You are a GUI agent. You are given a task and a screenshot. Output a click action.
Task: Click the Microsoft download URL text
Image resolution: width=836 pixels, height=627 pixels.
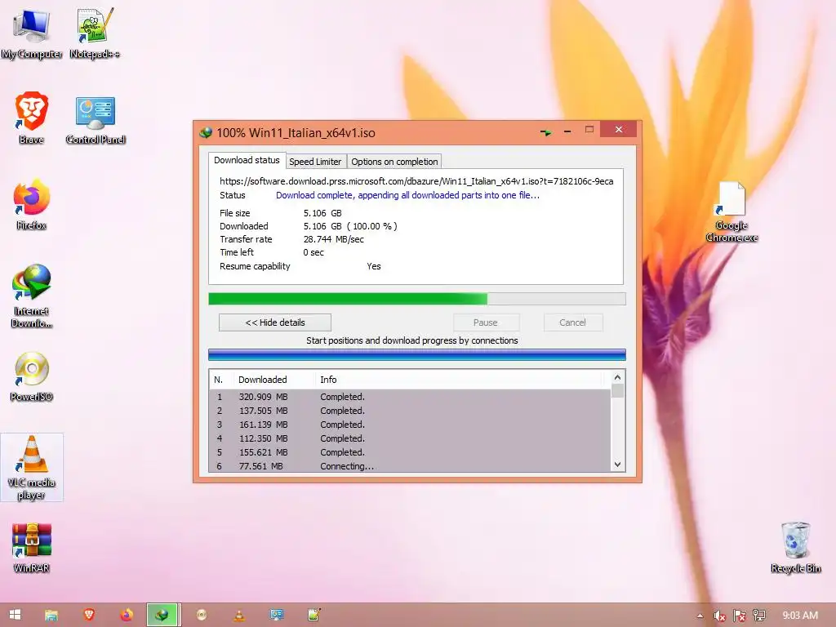pos(416,181)
